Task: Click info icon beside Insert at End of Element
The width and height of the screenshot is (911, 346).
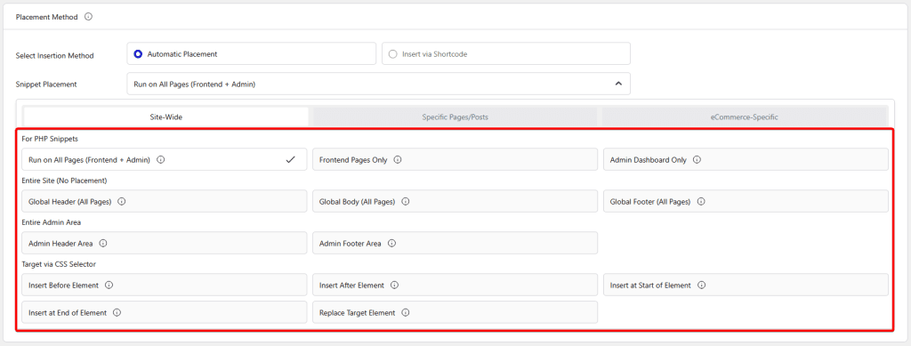Action: (x=117, y=312)
